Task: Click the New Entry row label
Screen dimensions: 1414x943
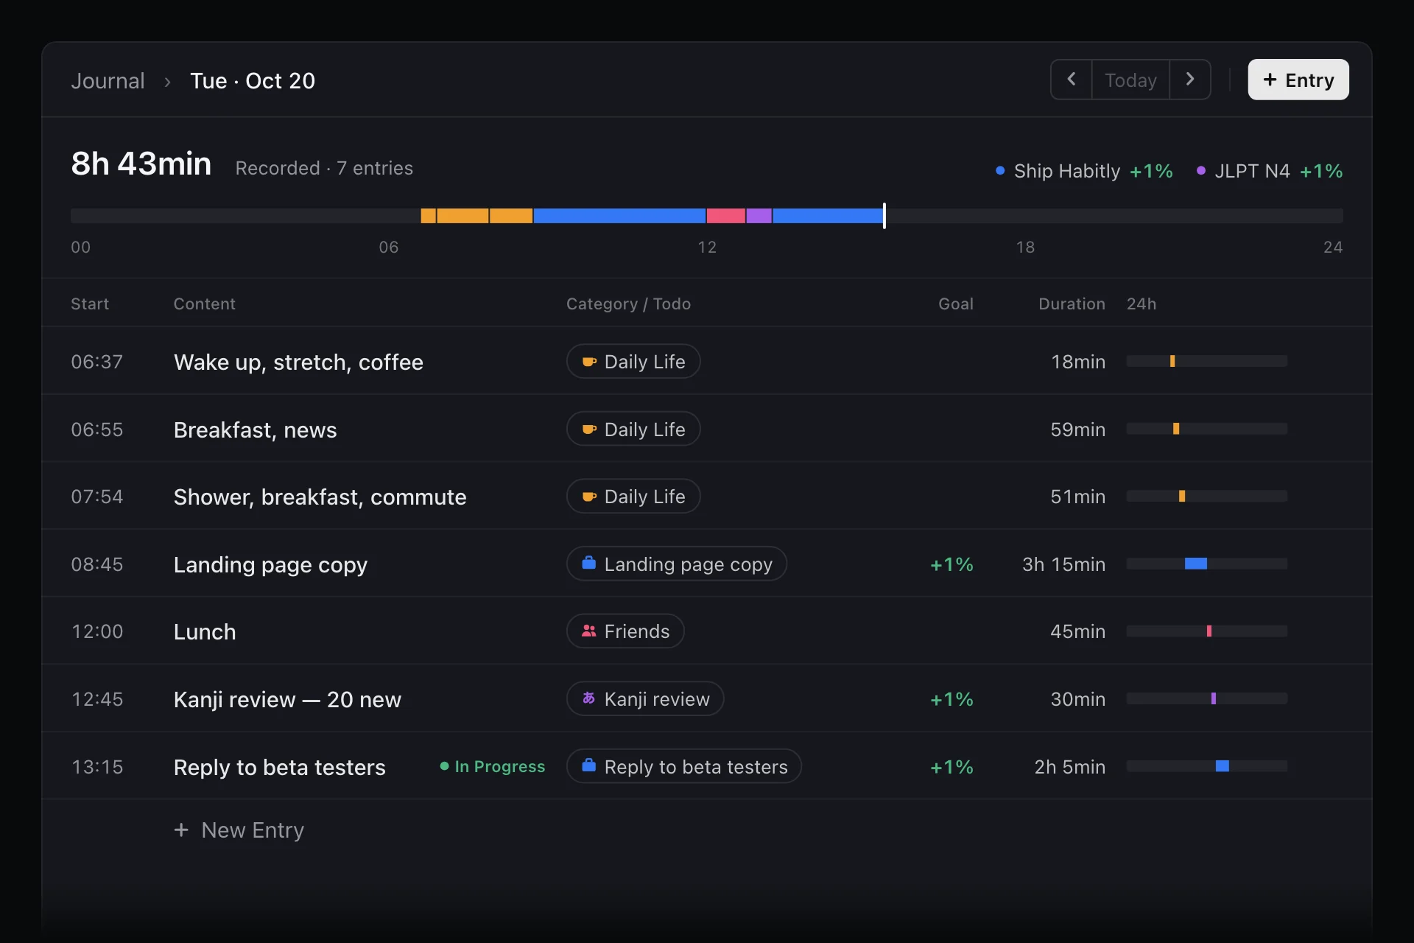Action: click(x=253, y=830)
